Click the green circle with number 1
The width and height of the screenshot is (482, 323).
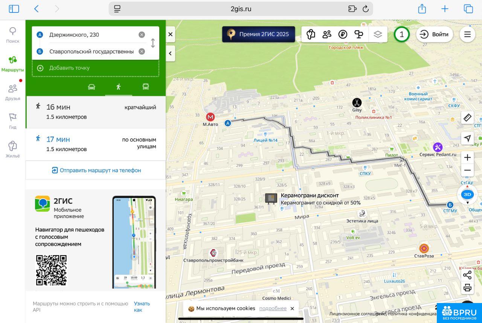(402, 34)
